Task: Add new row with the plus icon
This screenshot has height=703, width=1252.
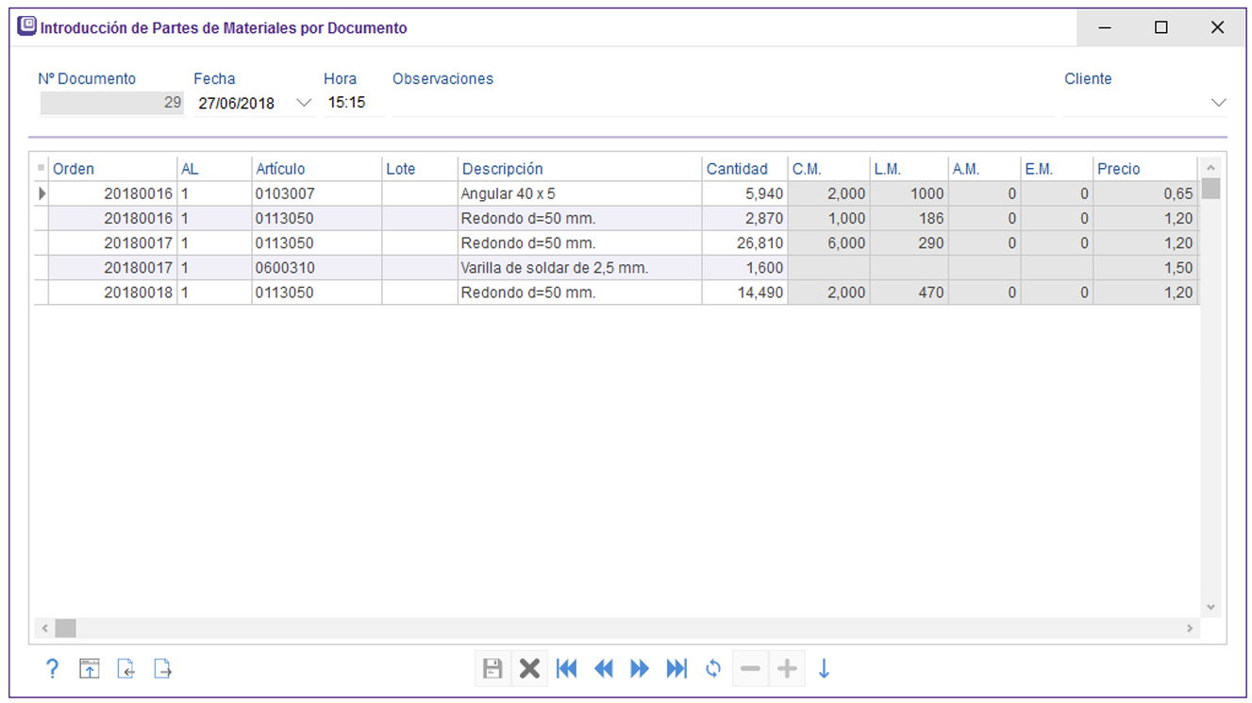Action: pyautogui.click(x=787, y=669)
